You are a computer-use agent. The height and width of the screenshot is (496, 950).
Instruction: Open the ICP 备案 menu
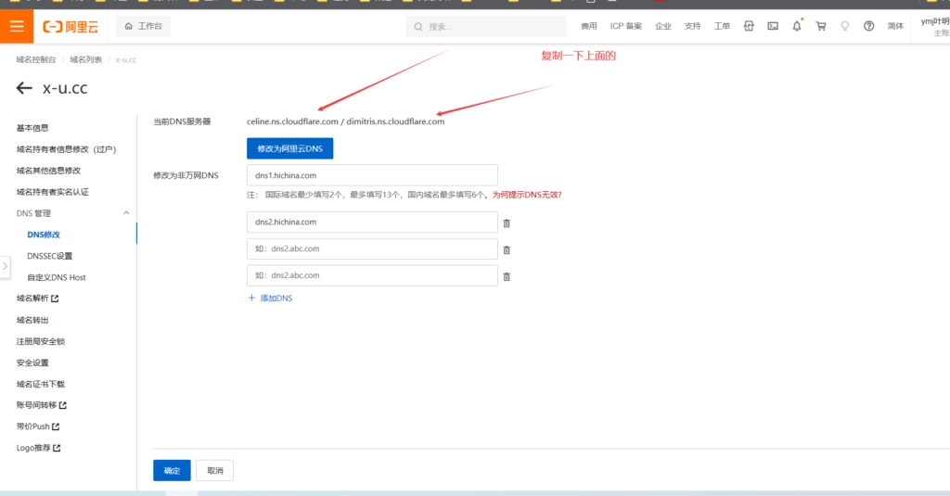pos(626,26)
